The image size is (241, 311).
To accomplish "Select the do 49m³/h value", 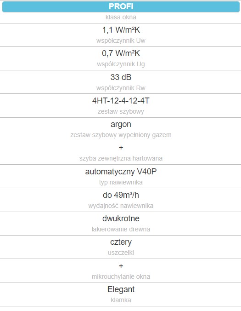I will tap(121, 195).
